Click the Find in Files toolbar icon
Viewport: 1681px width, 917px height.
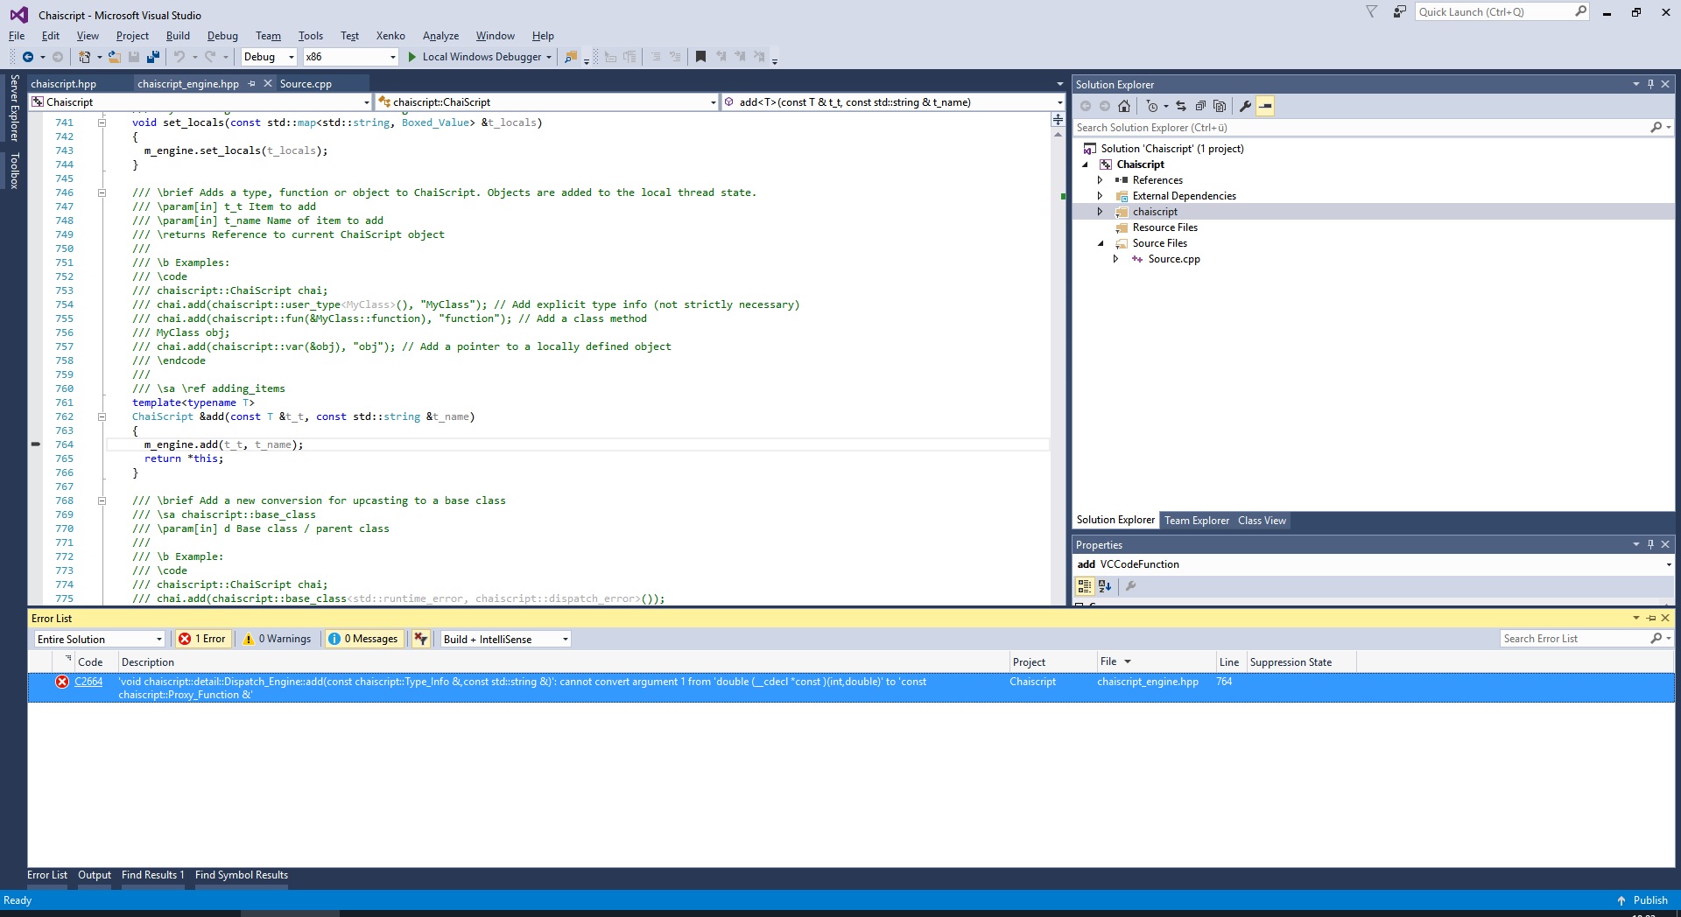click(x=571, y=57)
